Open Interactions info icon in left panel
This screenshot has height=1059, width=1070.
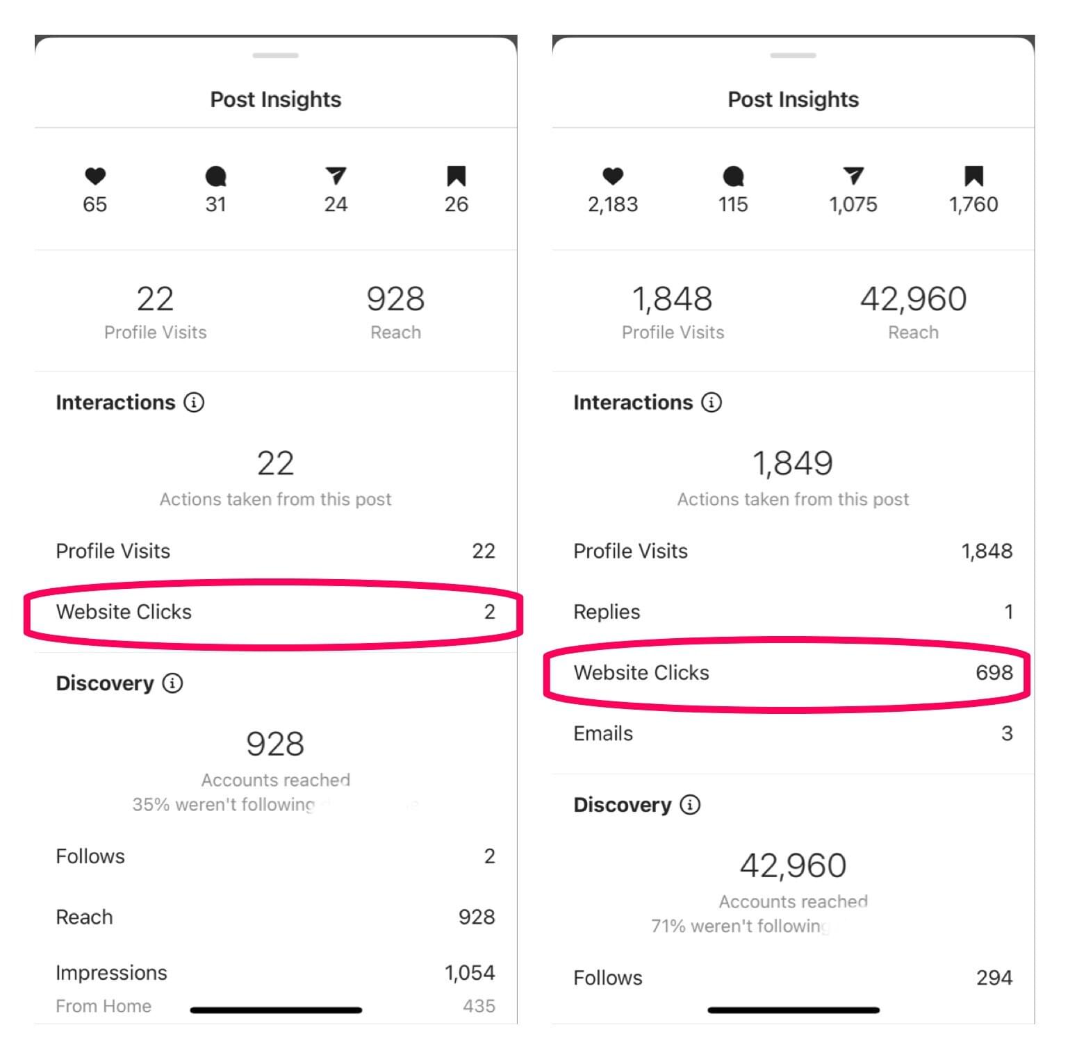click(x=194, y=402)
